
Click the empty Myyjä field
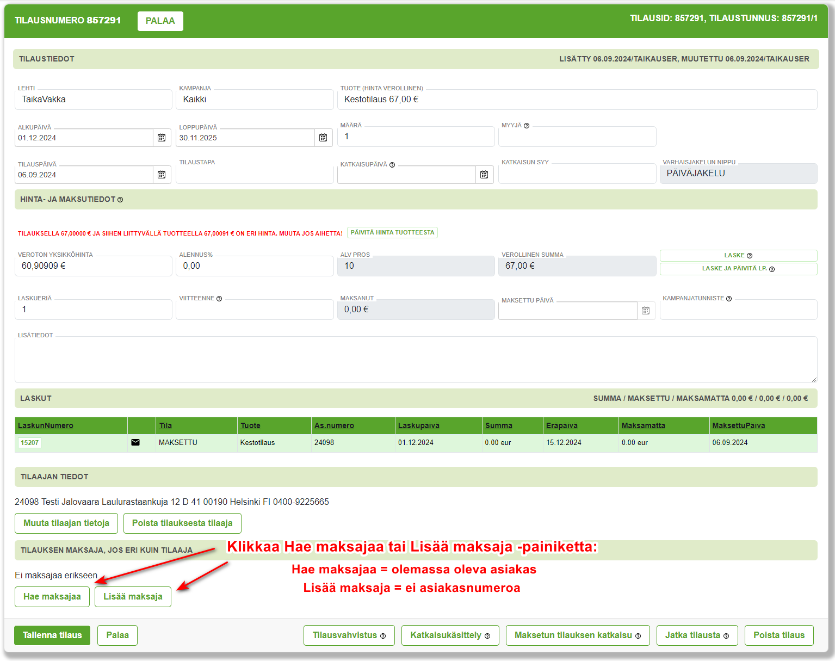tap(577, 137)
